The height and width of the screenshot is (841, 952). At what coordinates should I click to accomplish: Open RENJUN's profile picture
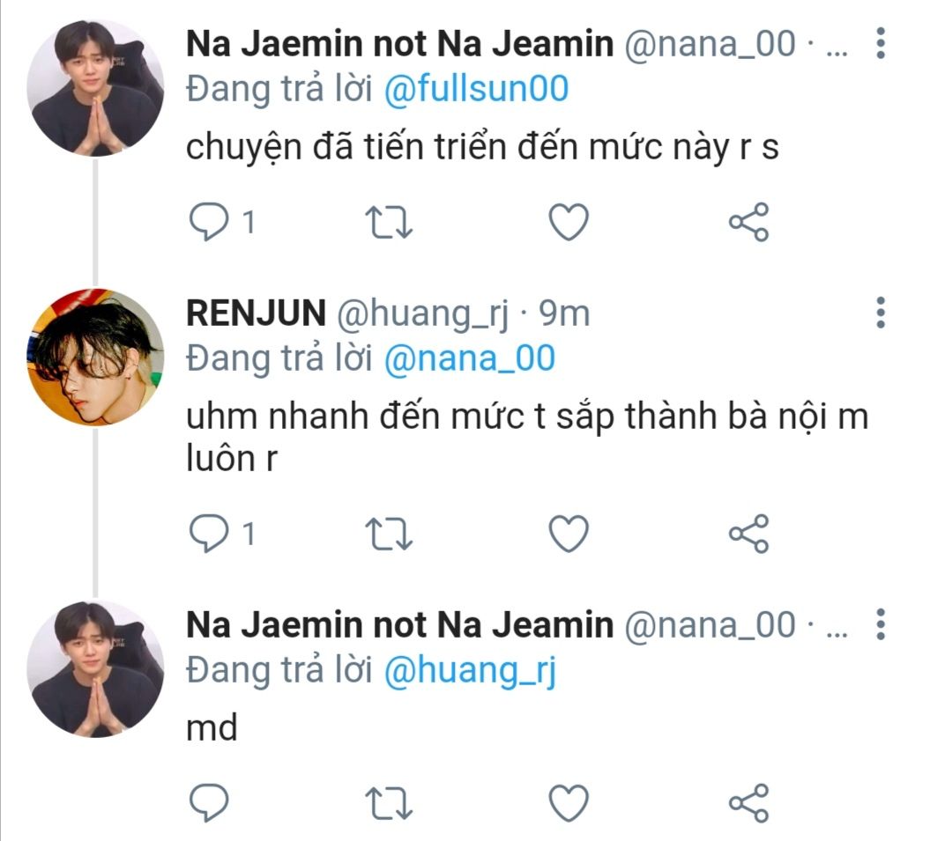[95, 357]
